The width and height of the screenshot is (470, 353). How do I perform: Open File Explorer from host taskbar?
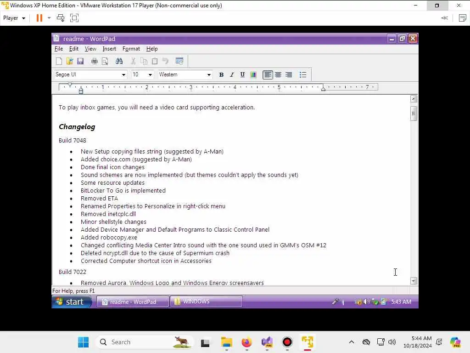(x=227, y=342)
